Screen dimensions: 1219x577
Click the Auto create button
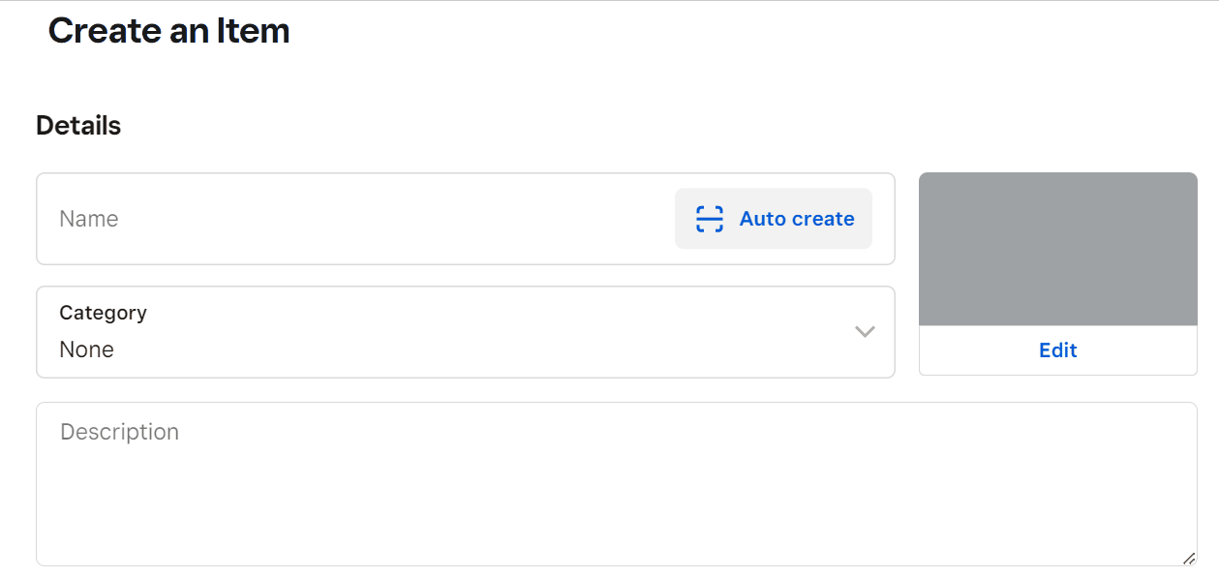pyautogui.click(x=774, y=219)
